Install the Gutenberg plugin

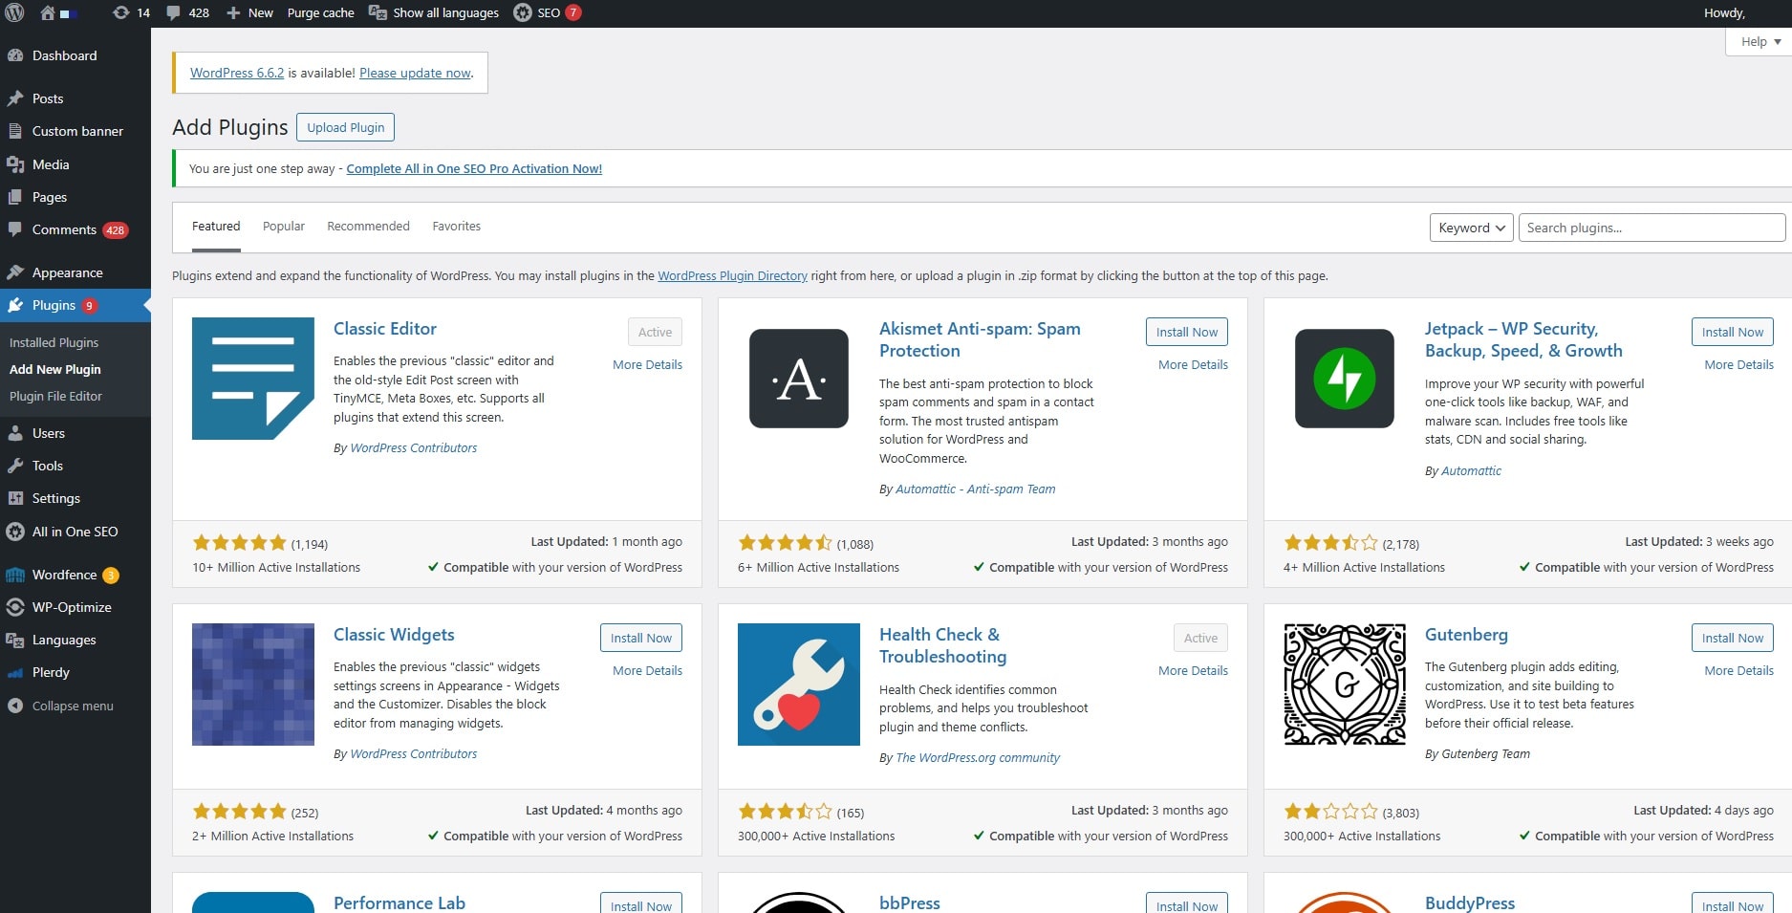[1732, 638]
